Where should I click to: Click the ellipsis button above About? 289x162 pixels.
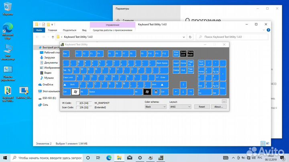(224, 101)
